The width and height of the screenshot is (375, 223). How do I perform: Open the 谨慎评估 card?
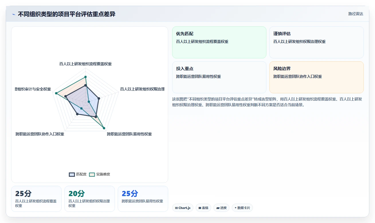(317, 42)
